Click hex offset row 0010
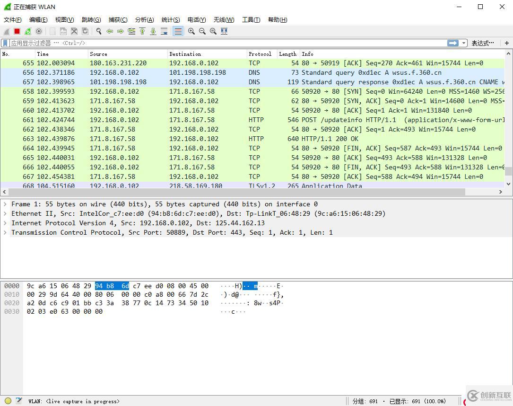This screenshot has width=513, height=406. pos(12,295)
